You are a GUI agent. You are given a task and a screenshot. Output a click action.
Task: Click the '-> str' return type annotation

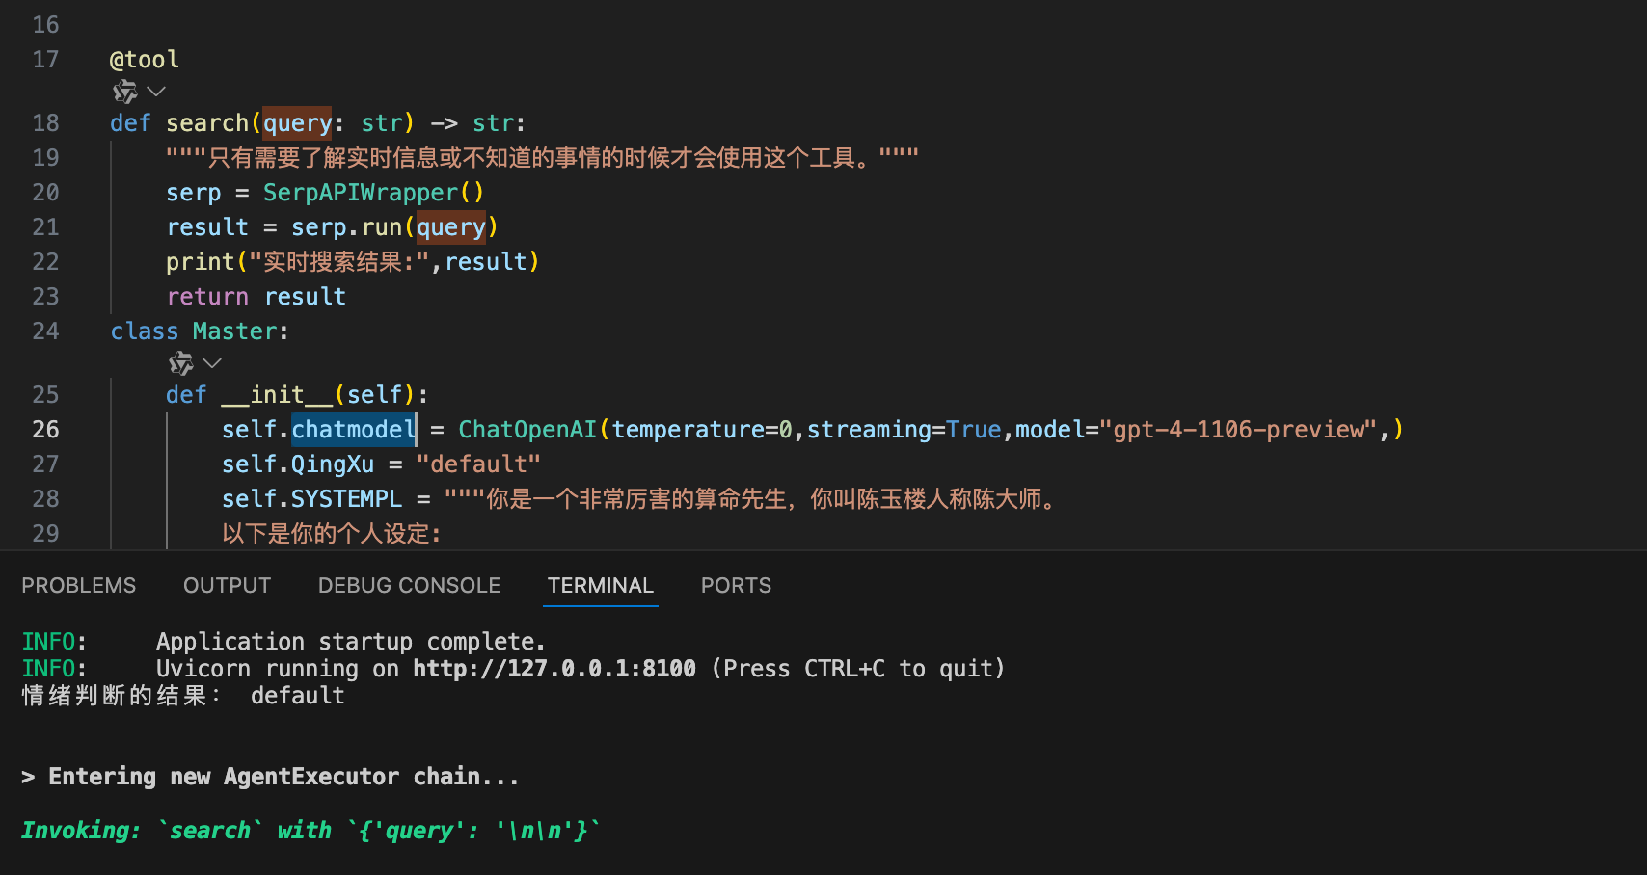[x=471, y=123]
